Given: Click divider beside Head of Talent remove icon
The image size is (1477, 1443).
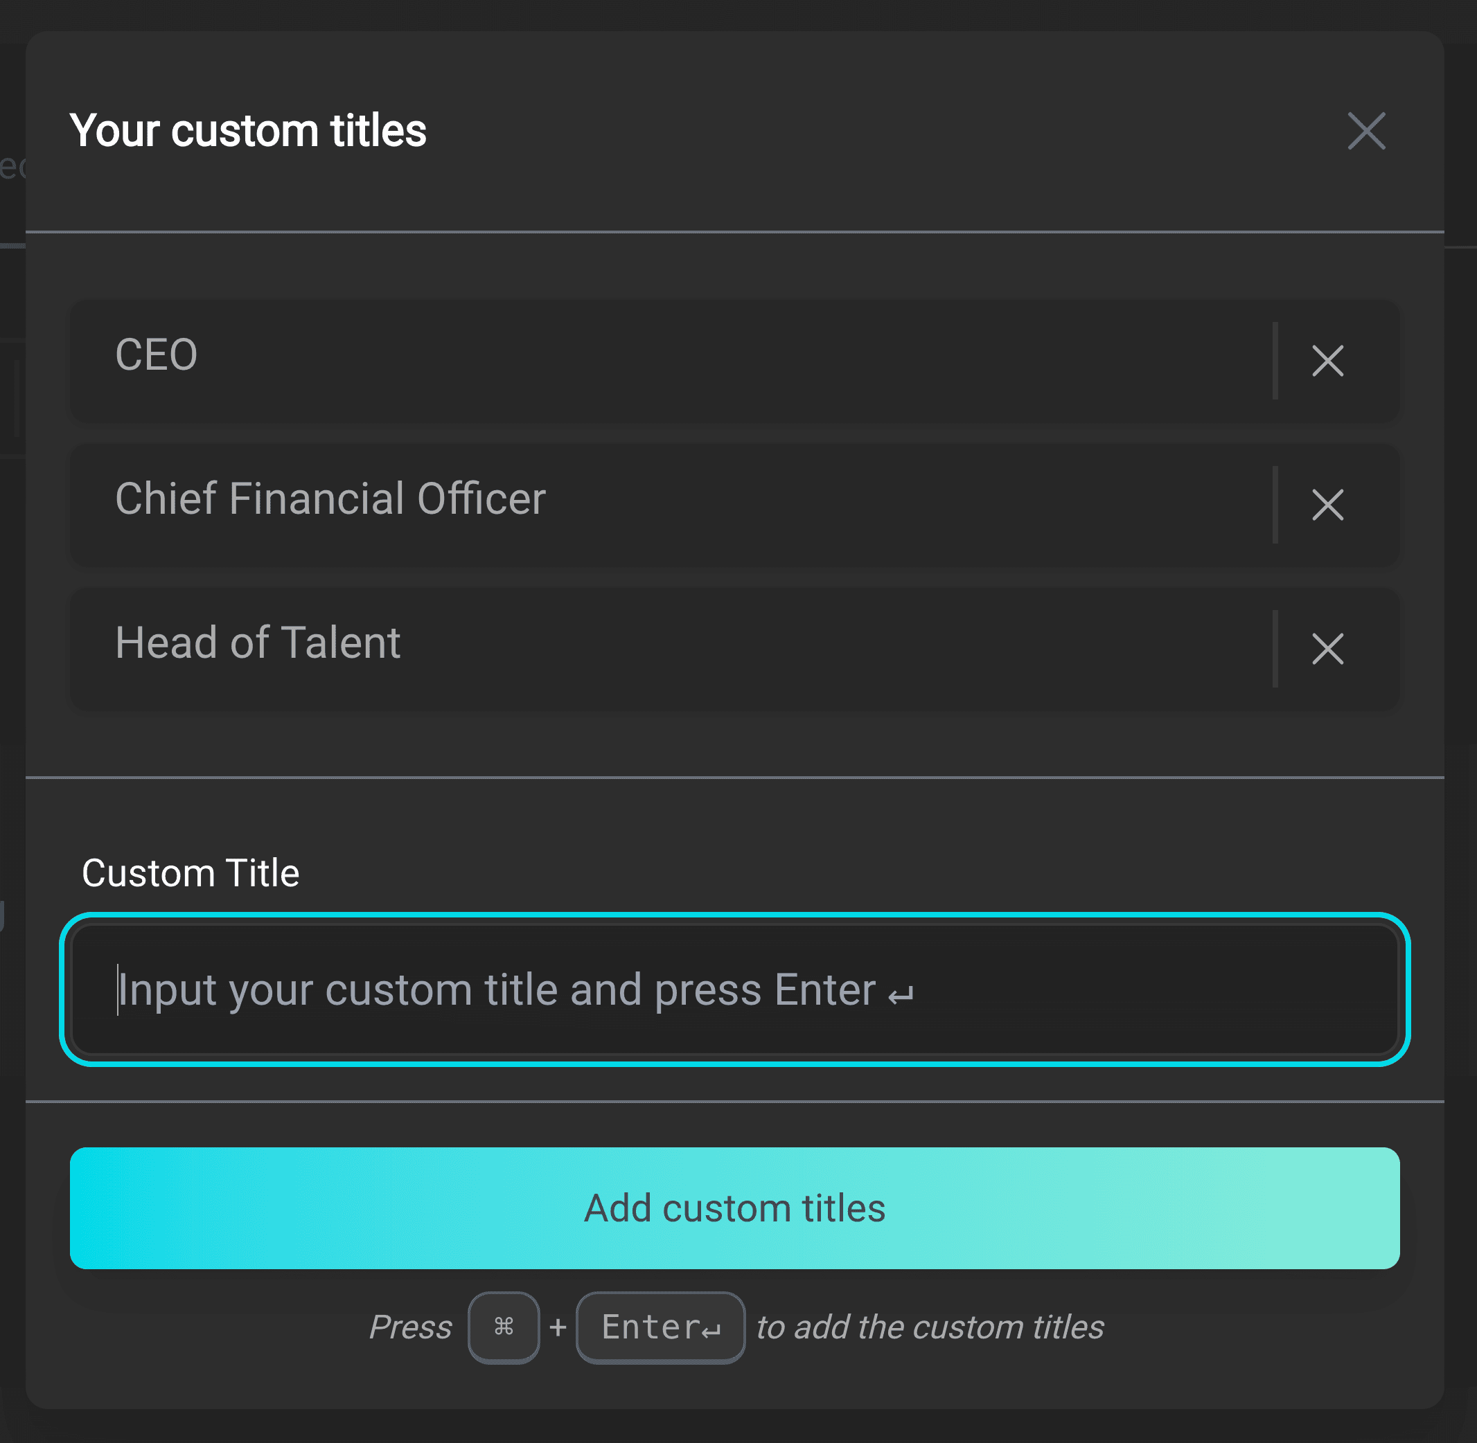Looking at the screenshot, I should click(x=1275, y=649).
